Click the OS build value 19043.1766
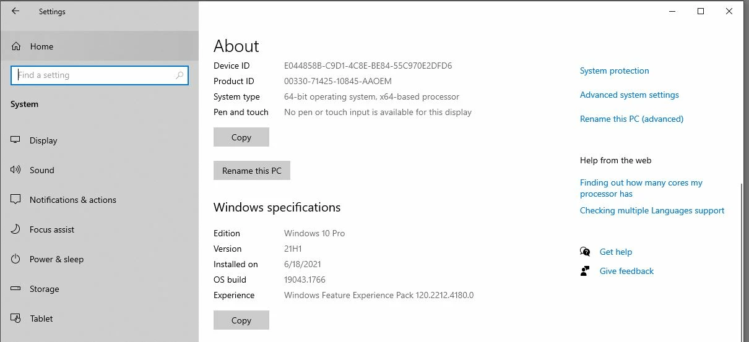 [305, 280]
